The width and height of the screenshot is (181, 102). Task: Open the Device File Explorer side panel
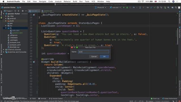(x=180, y=88)
